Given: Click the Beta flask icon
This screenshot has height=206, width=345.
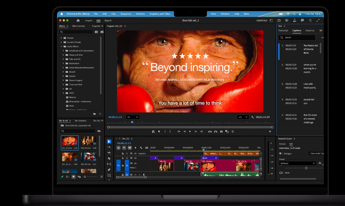Looking at the screenshot, I should (294, 20).
